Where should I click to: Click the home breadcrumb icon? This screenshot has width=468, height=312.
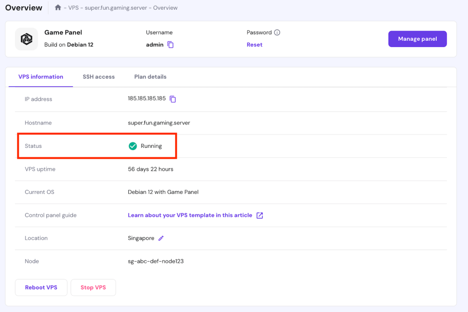58,7
